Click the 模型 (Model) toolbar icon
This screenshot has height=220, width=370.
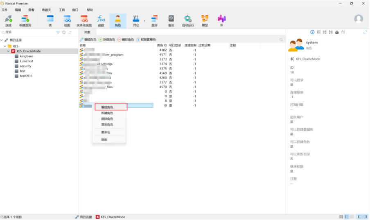pos(205,20)
